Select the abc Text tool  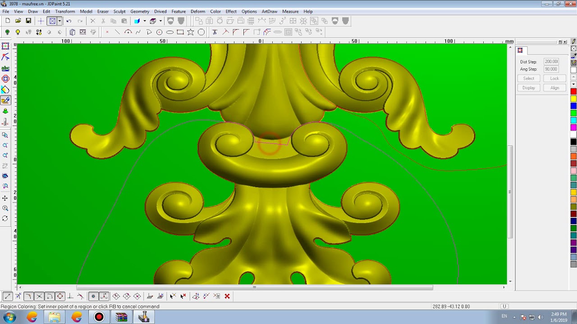[5, 68]
